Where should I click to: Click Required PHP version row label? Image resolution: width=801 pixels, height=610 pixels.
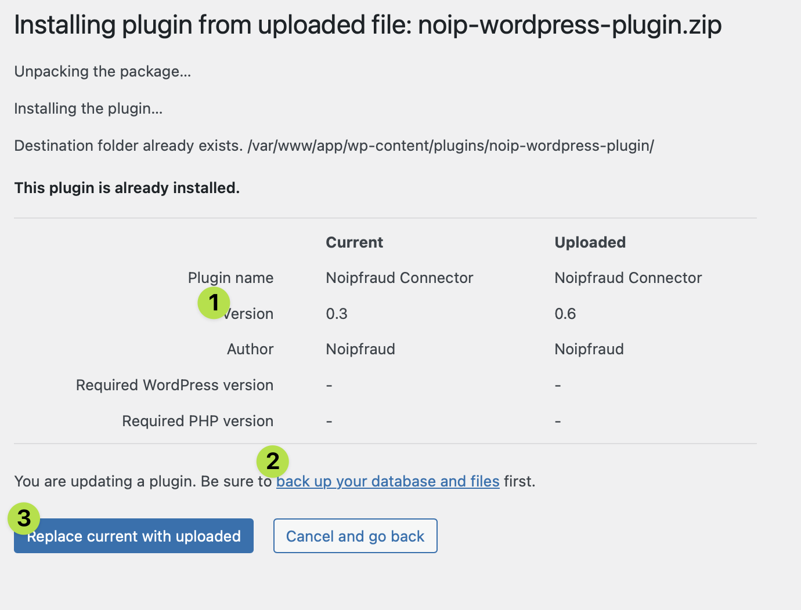(x=197, y=421)
